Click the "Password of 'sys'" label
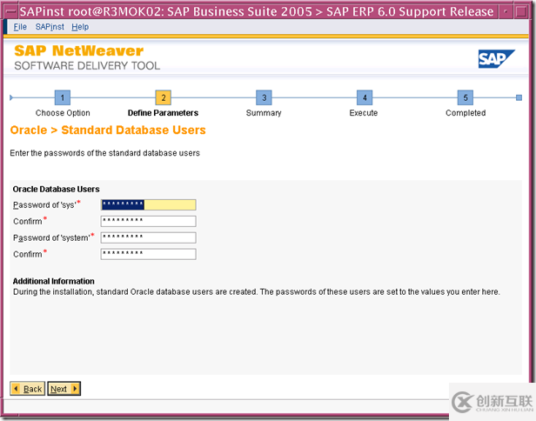The image size is (536, 421). (x=46, y=204)
